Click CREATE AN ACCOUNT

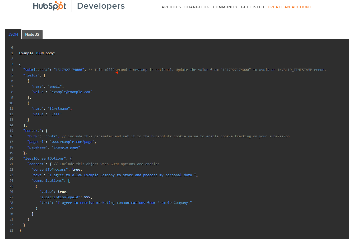pyautogui.click(x=289, y=7)
